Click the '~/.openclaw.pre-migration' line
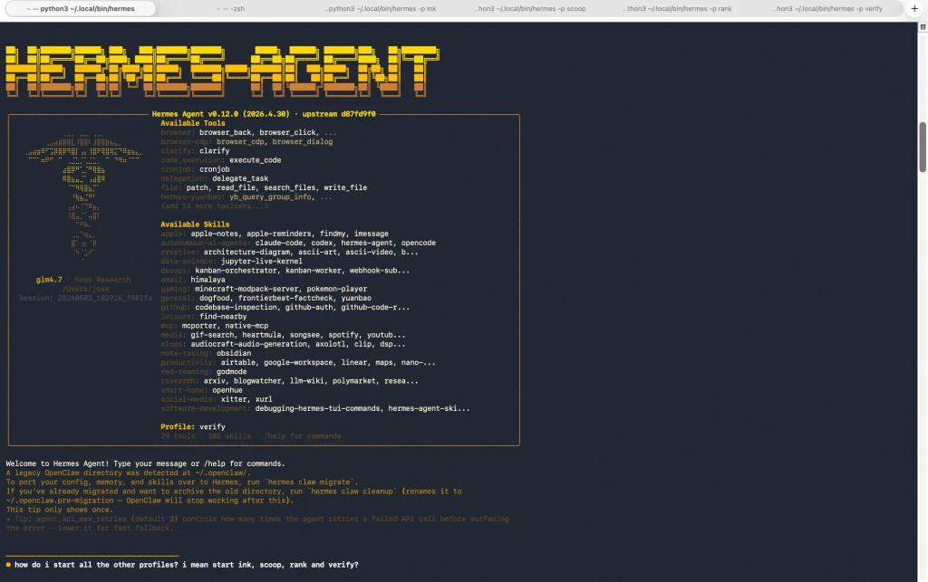928x582 pixels. pos(150,501)
